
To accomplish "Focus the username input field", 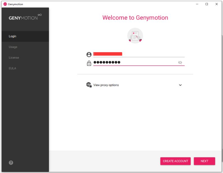I will coord(139,54).
